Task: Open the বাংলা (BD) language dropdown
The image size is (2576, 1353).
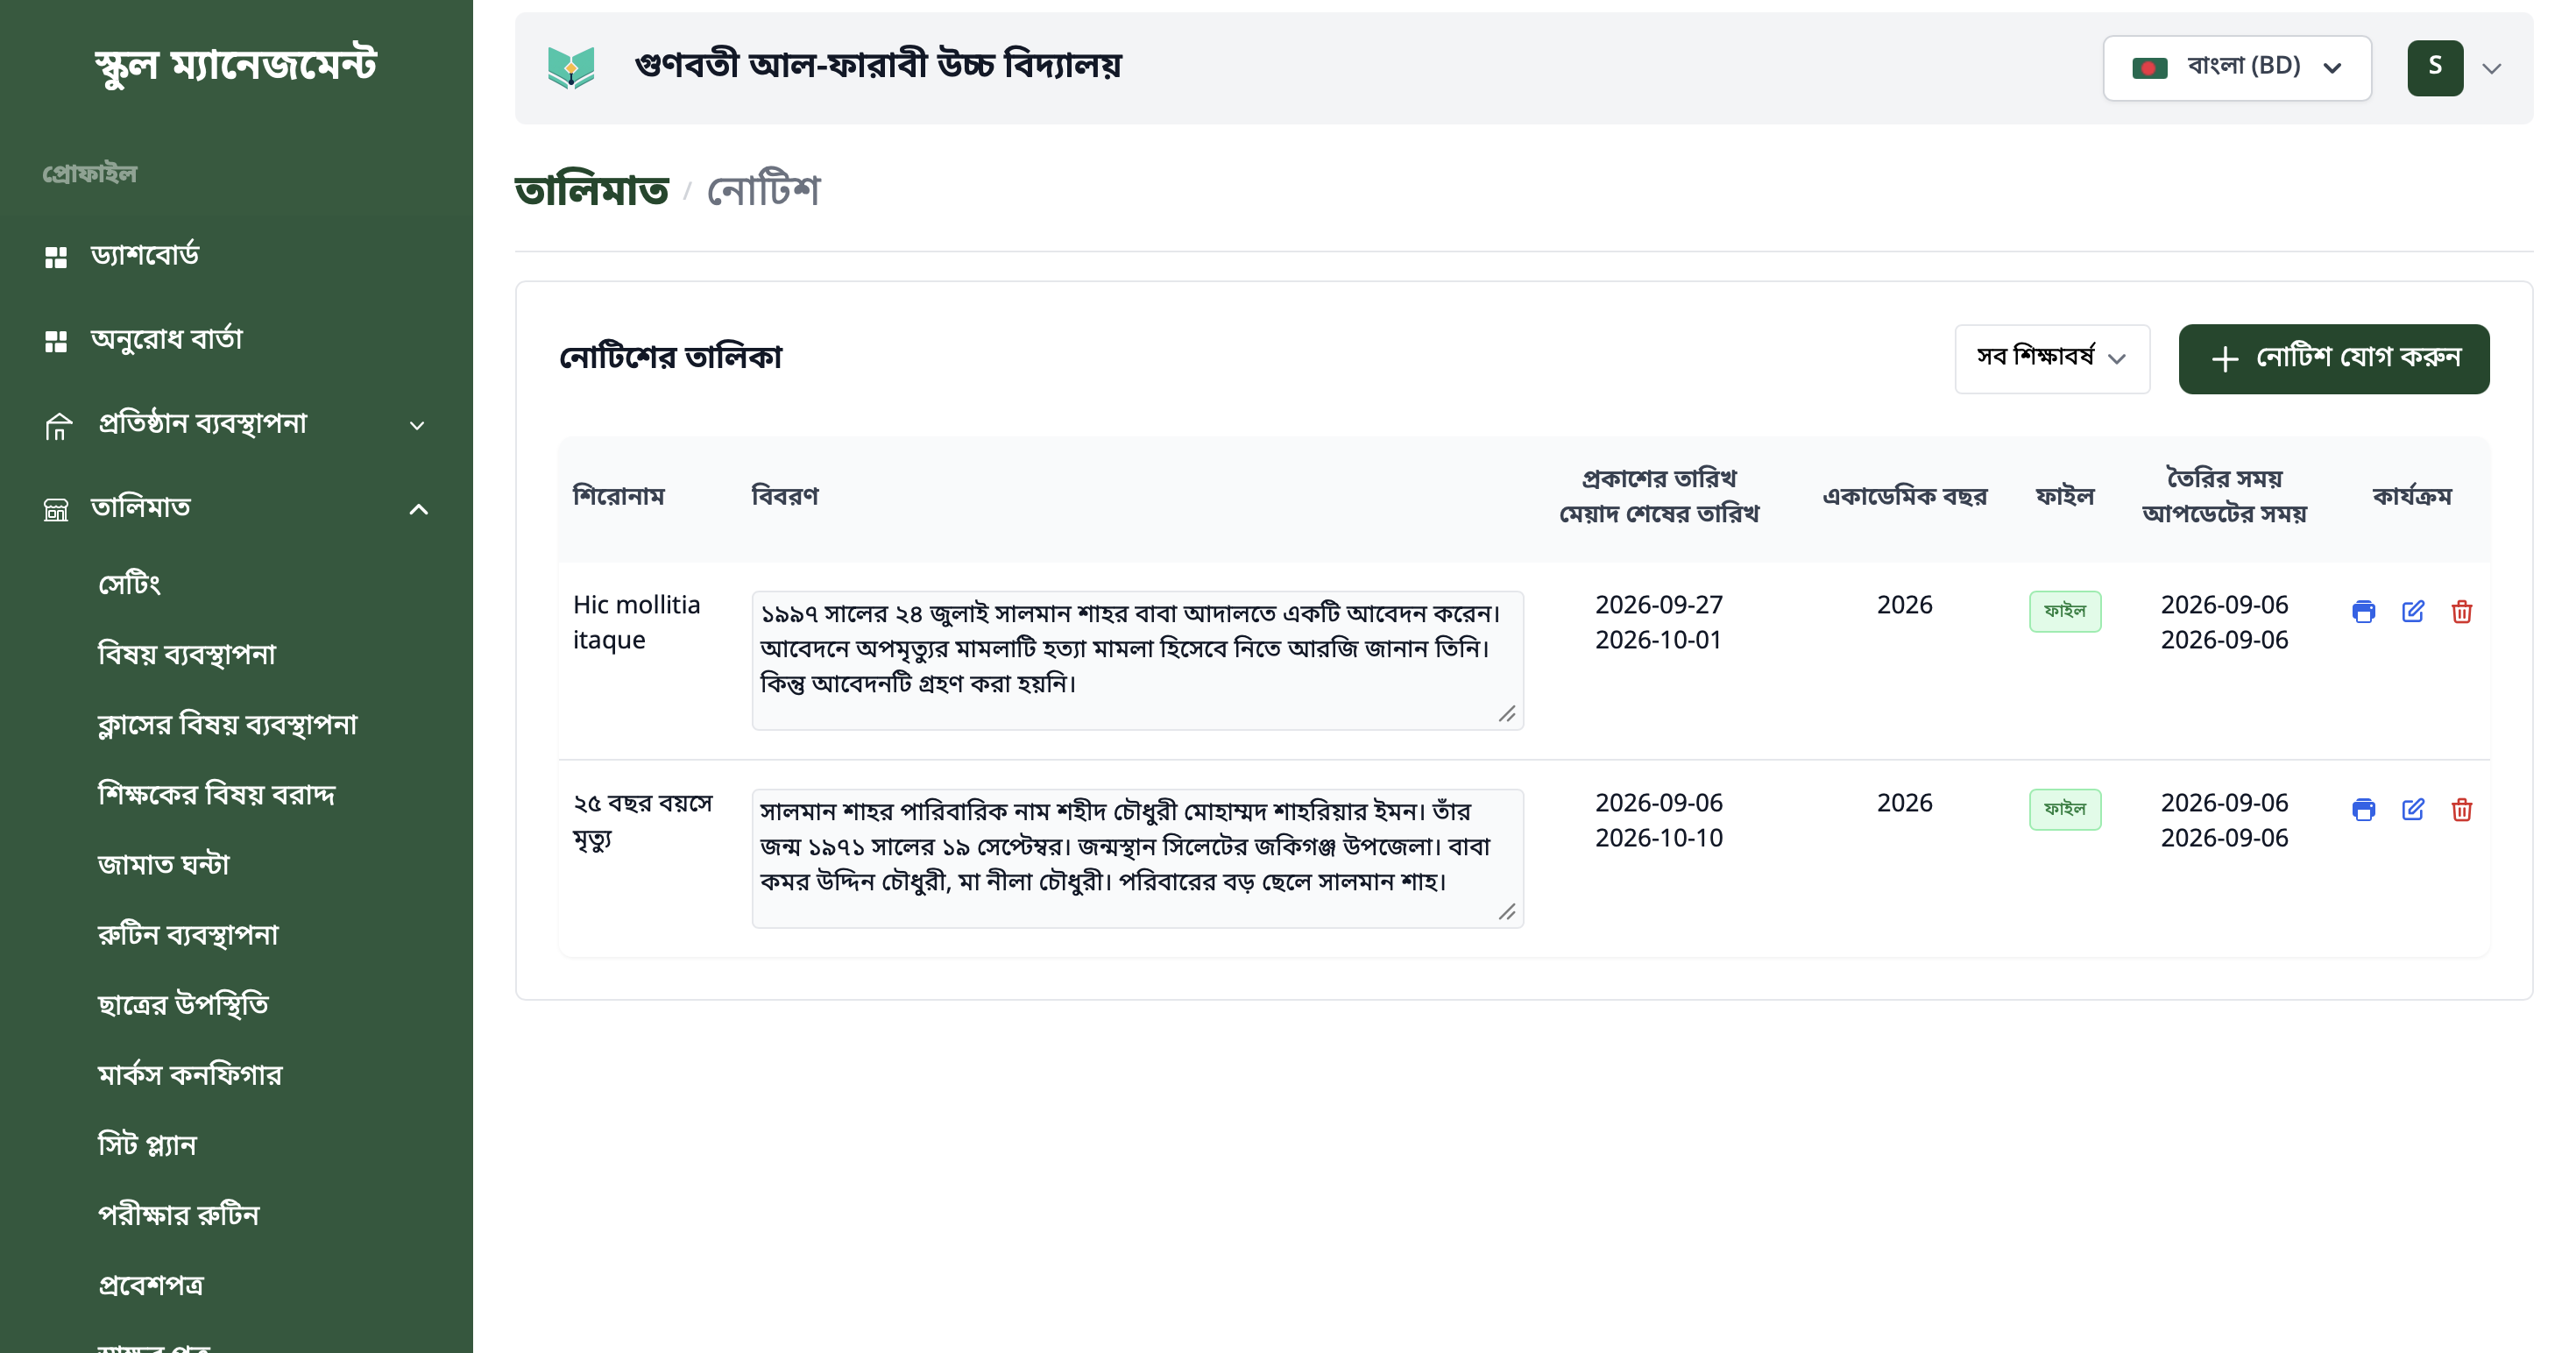Action: coord(2237,68)
